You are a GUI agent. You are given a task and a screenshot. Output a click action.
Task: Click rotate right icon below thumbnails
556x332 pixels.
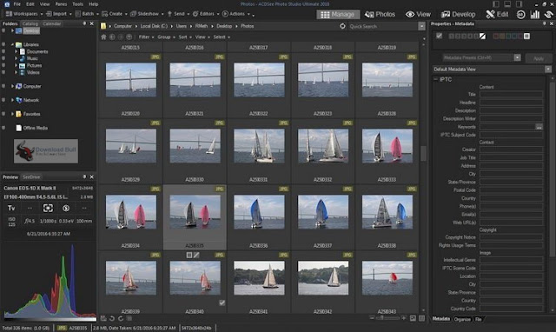[x=121, y=318]
